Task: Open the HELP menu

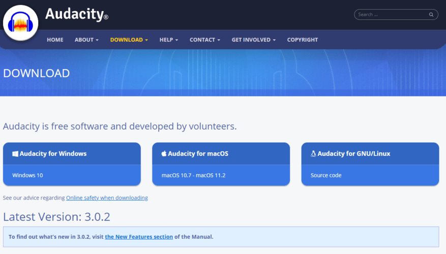Action: coord(169,40)
